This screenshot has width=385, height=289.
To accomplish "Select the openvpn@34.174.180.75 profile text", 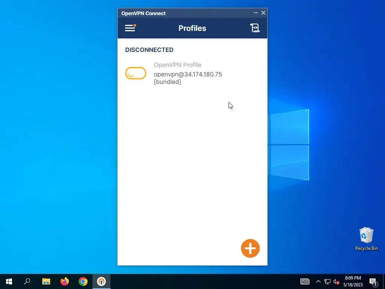I will pos(188,74).
